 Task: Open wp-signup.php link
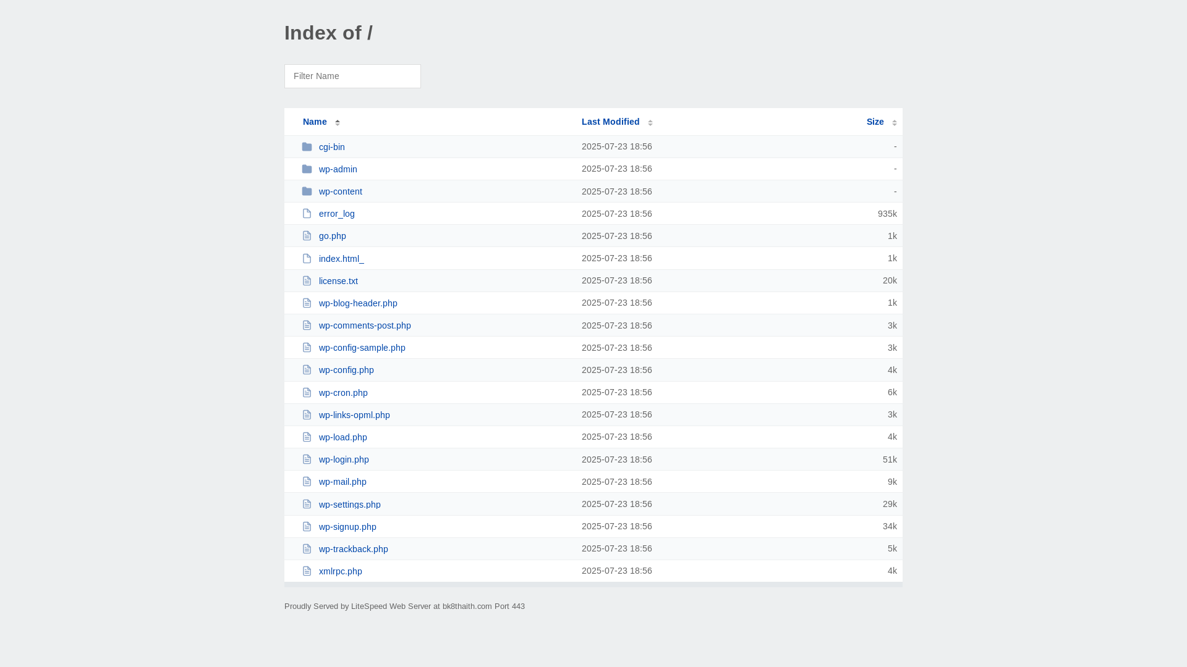pyautogui.click(x=347, y=527)
